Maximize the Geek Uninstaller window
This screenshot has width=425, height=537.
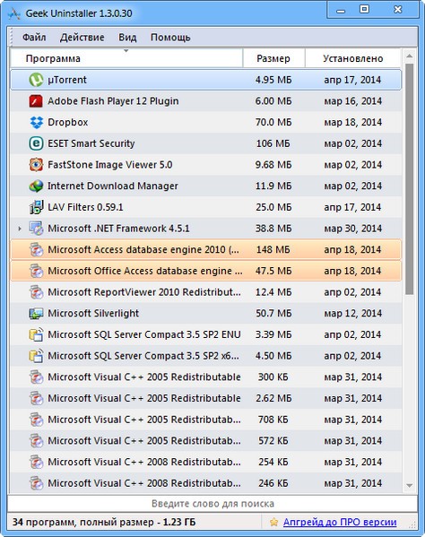point(364,10)
